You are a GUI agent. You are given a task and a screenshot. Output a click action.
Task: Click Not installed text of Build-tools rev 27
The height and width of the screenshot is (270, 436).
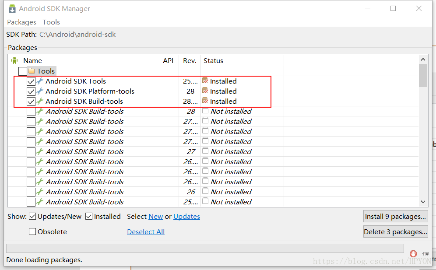[231, 151]
